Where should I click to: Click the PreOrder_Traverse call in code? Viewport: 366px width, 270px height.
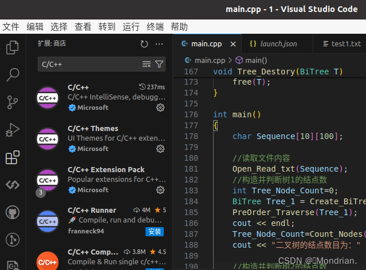click(273, 212)
